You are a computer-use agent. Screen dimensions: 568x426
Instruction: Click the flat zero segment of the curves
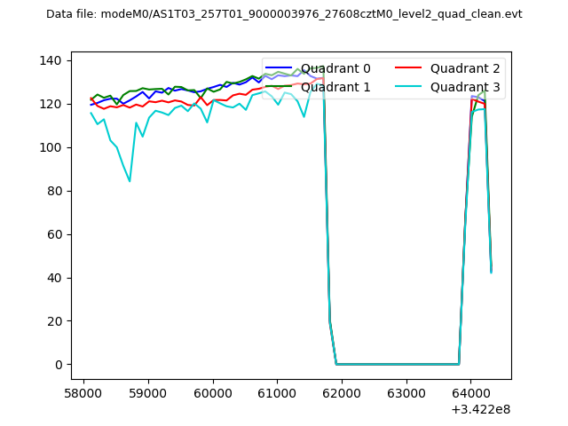click(398, 364)
